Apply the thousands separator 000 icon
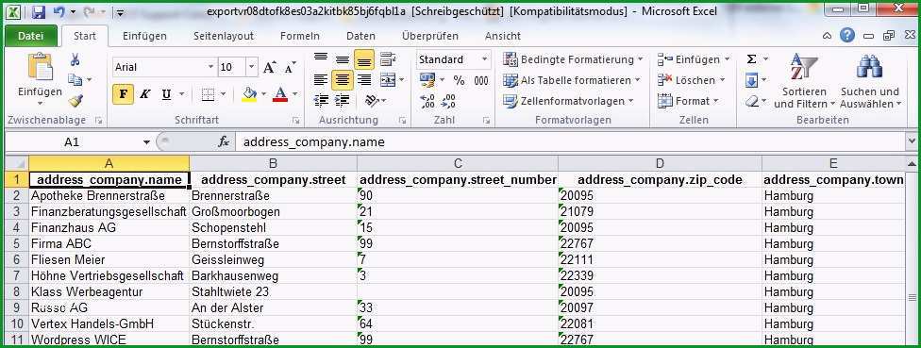 (481, 80)
